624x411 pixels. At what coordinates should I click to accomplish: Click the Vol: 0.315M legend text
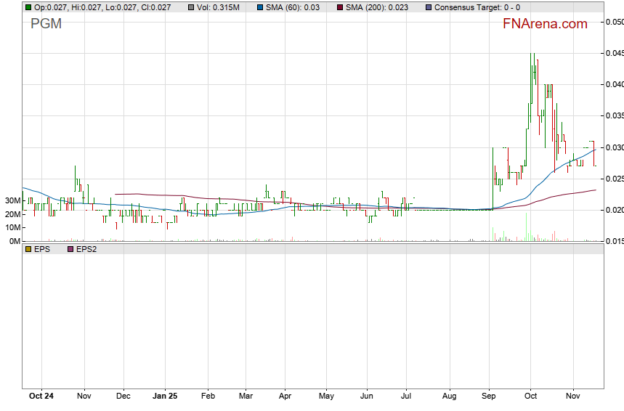(219, 7)
